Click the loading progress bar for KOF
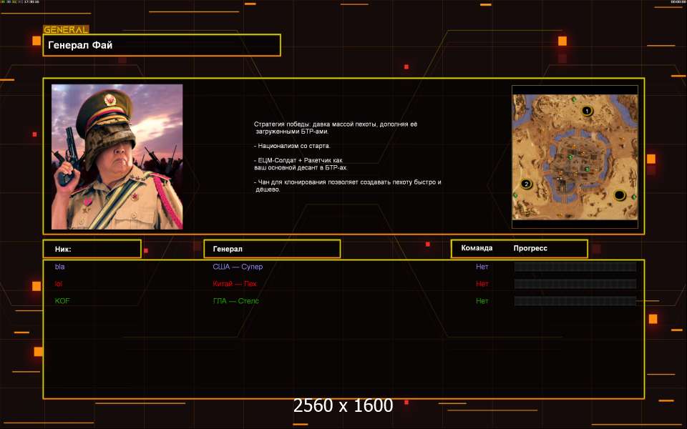 tap(575, 301)
